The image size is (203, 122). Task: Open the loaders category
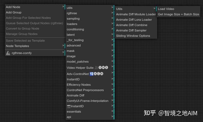coord(90,24)
